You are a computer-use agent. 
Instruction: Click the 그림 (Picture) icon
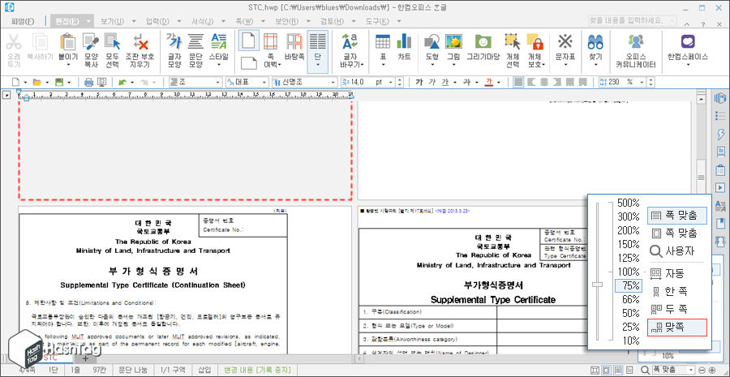tap(453, 42)
